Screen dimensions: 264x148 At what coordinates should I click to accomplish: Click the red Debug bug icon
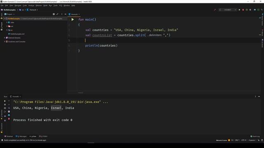click(243, 10)
